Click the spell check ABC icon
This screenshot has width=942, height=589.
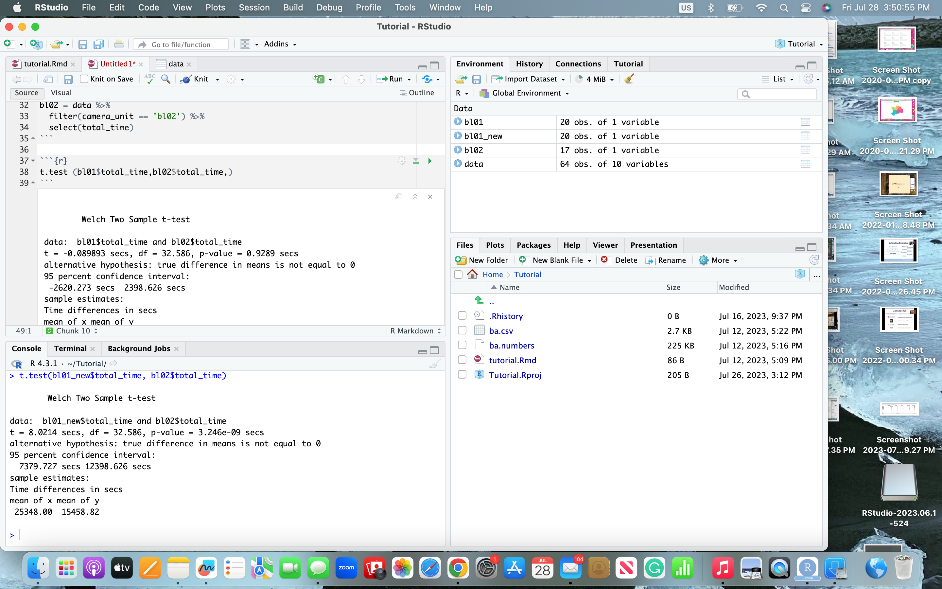[x=149, y=79]
